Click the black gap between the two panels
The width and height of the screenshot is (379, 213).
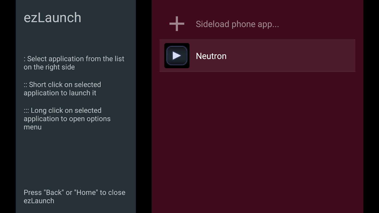click(144, 106)
